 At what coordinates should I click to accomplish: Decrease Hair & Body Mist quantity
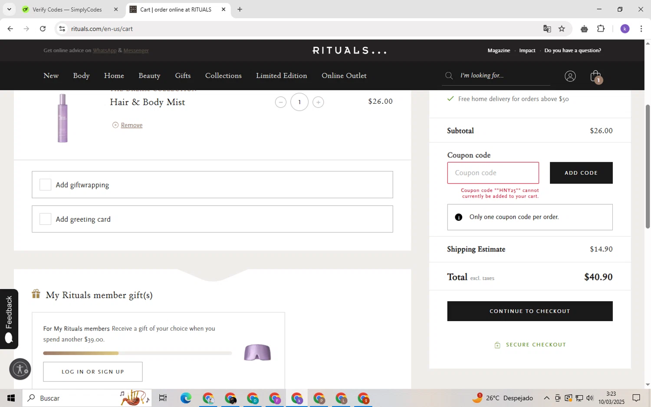281,102
